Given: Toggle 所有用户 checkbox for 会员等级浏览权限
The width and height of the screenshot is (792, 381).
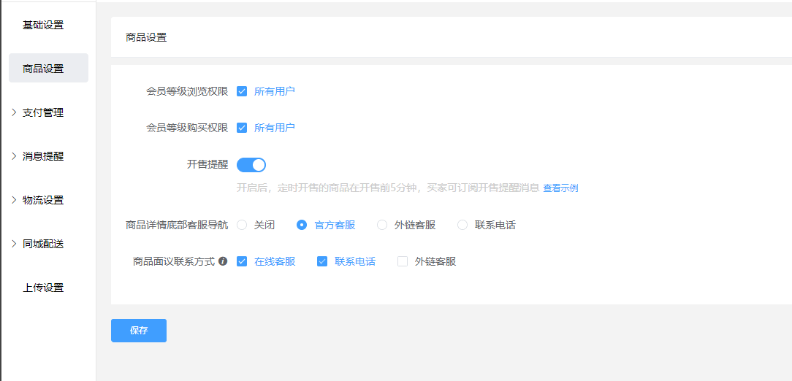Looking at the screenshot, I should 242,91.
